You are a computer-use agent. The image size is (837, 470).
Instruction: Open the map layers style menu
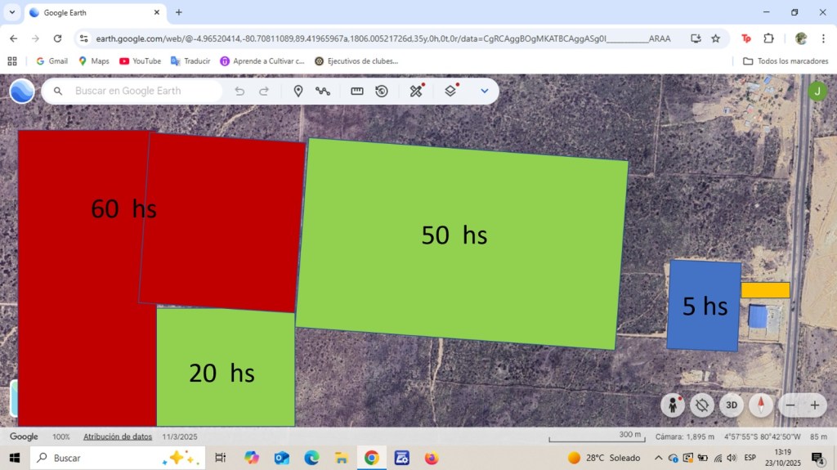[450, 91]
